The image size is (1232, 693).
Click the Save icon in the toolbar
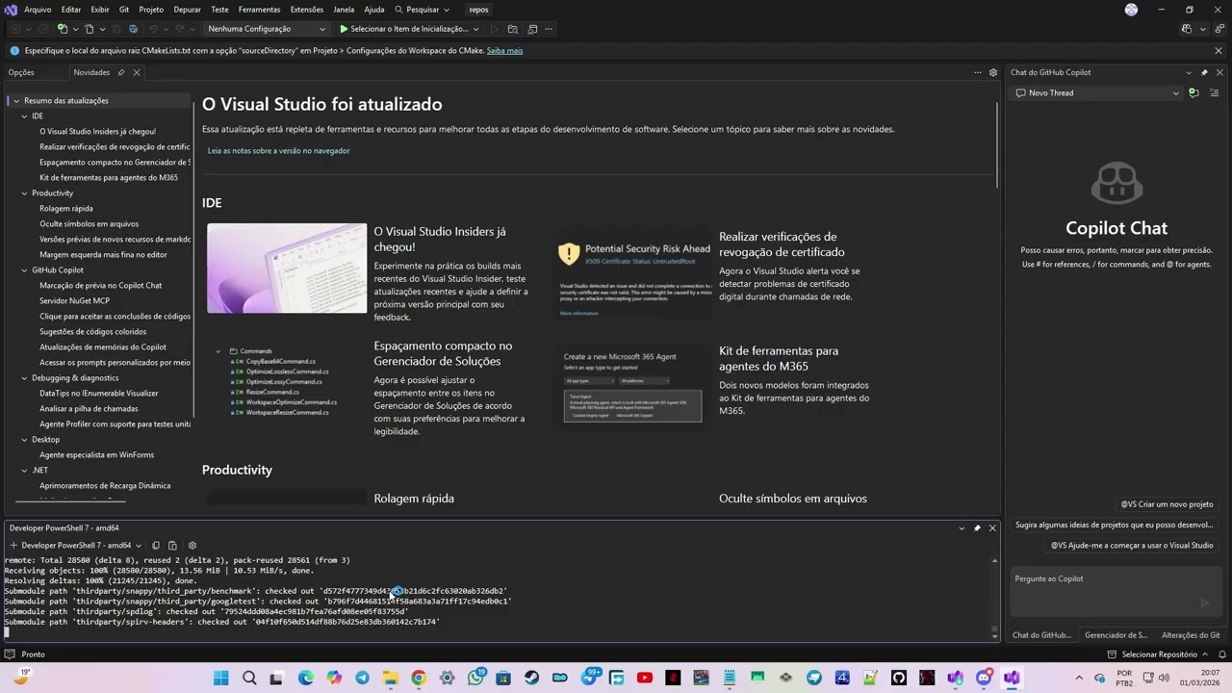pos(115,29)
